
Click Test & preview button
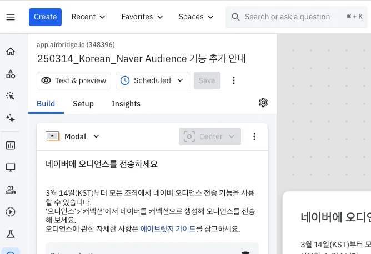coord(74,80)
